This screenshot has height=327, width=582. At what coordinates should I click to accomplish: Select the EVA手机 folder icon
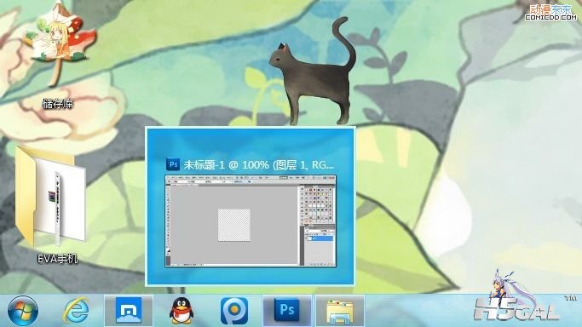click(51, 197)
